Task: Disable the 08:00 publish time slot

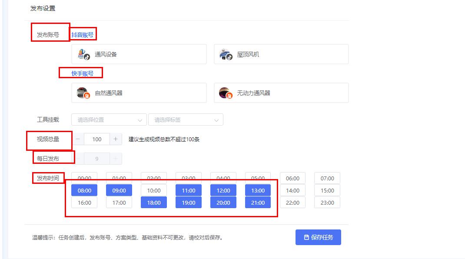Action: 84,190
